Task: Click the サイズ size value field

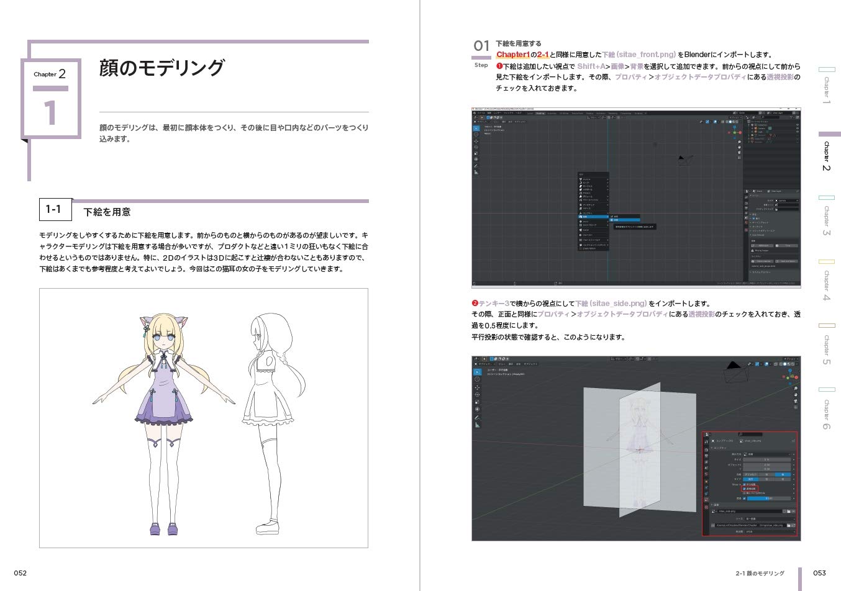Action: tap(766, 459)
